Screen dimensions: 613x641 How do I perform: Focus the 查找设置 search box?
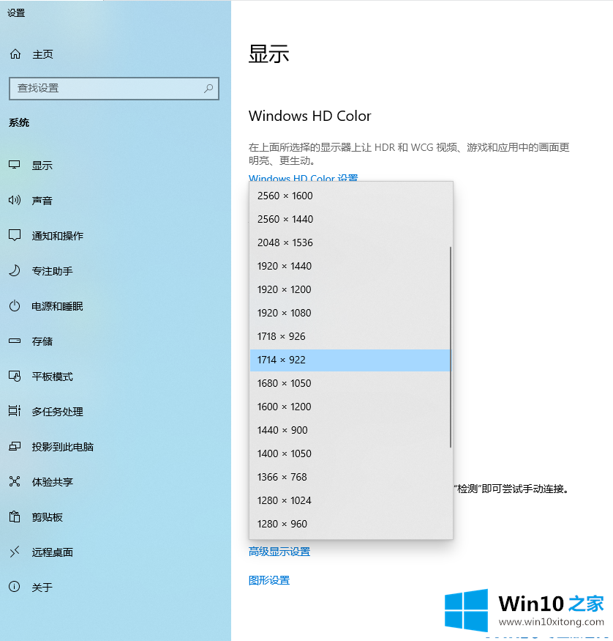114,89
